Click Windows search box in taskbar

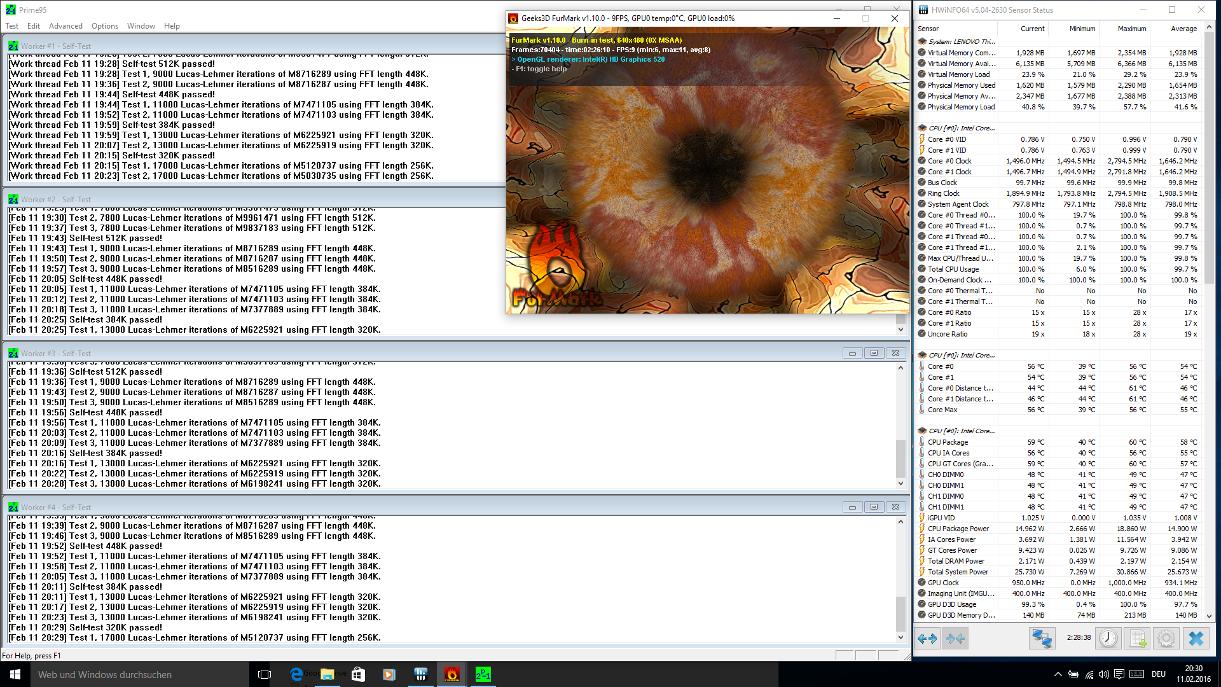tap(140, 674)
